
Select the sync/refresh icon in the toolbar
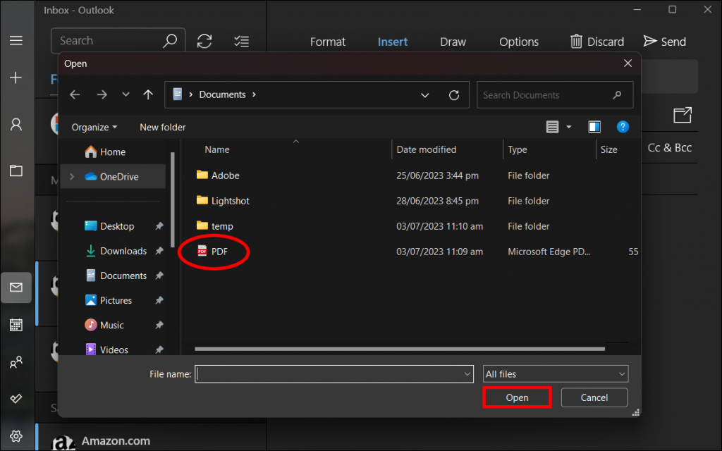tap(204, 41)
